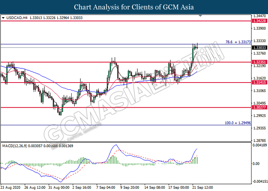Image resolution: width=268 pixels, height=191 pixels.
Task: Click the 1.31415 red price tag
Action: (x=259, y=82)
